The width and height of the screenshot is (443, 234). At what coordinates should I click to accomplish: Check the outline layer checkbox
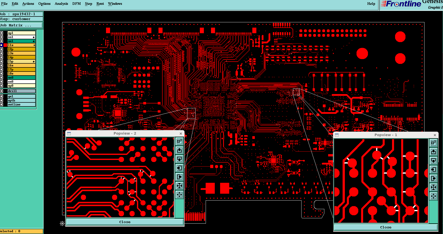tap(2, 104)
